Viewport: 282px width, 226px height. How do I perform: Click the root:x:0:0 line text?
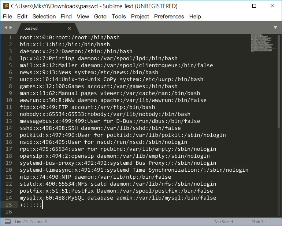pos(70,37)
